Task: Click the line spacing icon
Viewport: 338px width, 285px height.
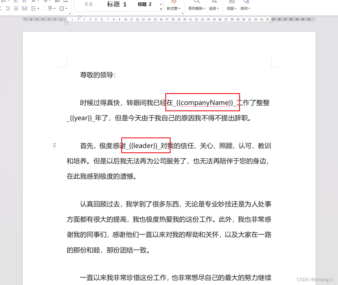Action: tap(33, 8)
